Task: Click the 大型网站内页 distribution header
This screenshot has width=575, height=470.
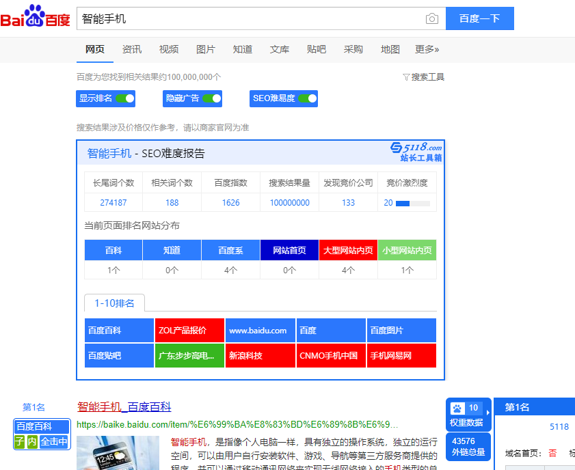Action: tap(349, 250)
